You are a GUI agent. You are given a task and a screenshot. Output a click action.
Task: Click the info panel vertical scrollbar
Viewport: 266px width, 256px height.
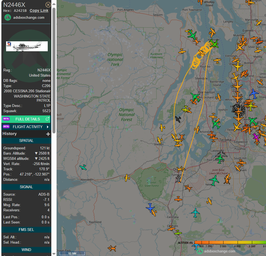54,69
